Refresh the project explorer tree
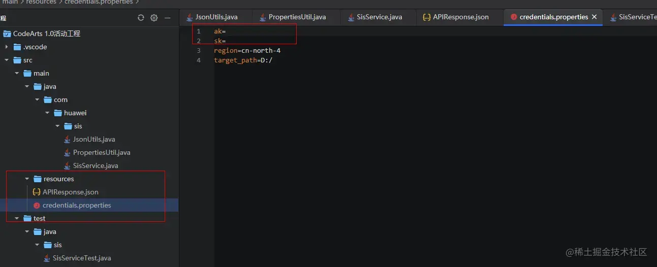Viewport: 657px width, 267px height. click(x=141, y=18)
